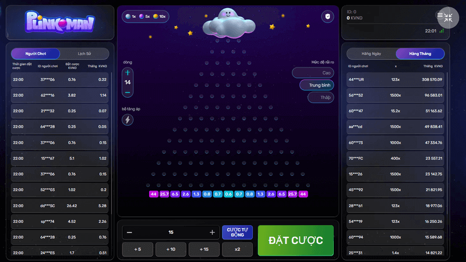Select leaderboard row aa***cd
The image size is (466, 262).
(x=396, y=126)
